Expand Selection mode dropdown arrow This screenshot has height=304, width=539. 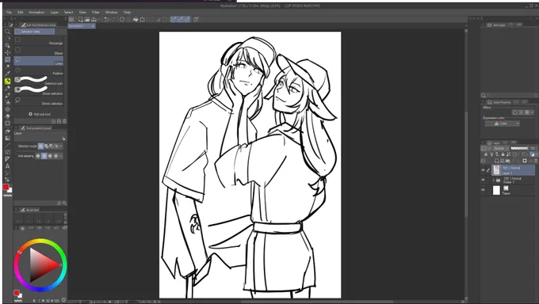click(61, 146)
